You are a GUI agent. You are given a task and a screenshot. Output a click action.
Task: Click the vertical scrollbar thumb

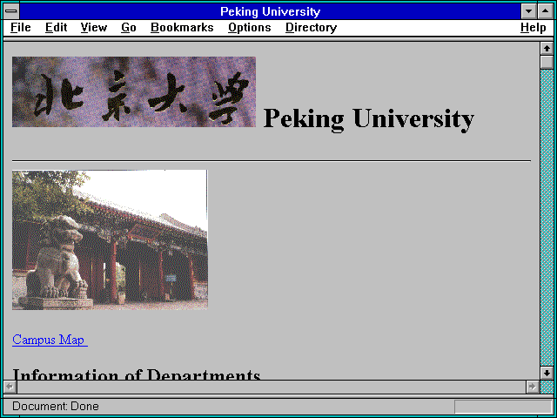[x=547, y=62]
